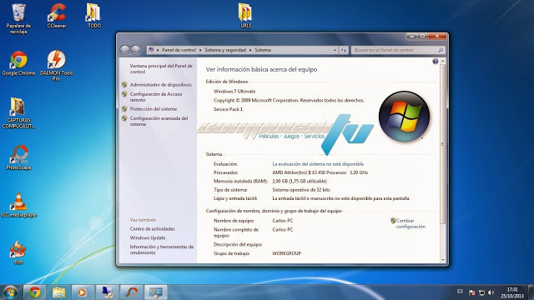Click the computer monitor taskbar icon
534x300 pixels.
pos(108,292)
